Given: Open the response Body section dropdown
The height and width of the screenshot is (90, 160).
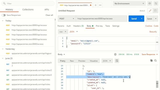Looking at the screenshot, I should [x=61, y=54].
